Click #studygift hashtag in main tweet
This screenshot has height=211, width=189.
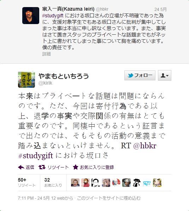[x=36, y=156]
